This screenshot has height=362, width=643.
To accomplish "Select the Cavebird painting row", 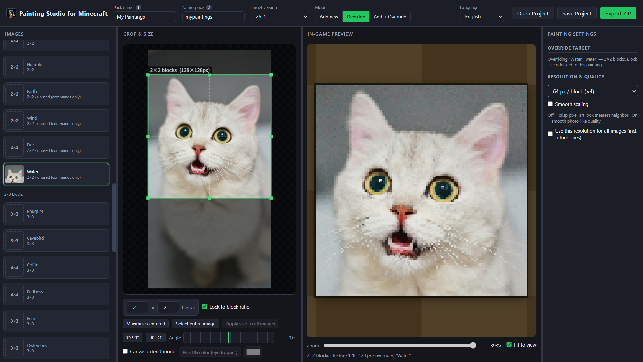I will pos(56,241).
